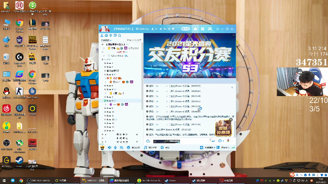Open the channel mode dropdown below the toolbar
This screenshot has height=184, width=328.
[x=106, y=40]
